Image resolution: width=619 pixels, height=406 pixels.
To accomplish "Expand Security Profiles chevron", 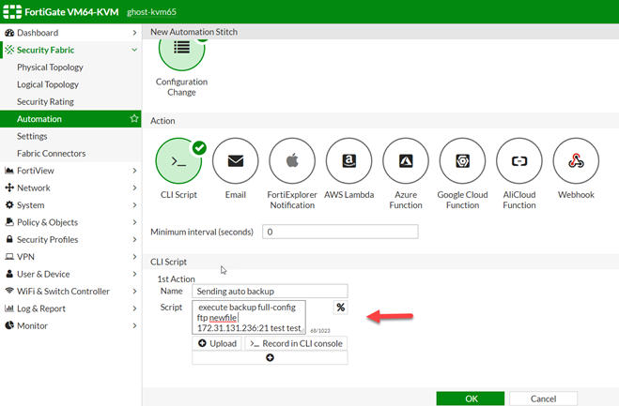I will [x=134, y=239].
